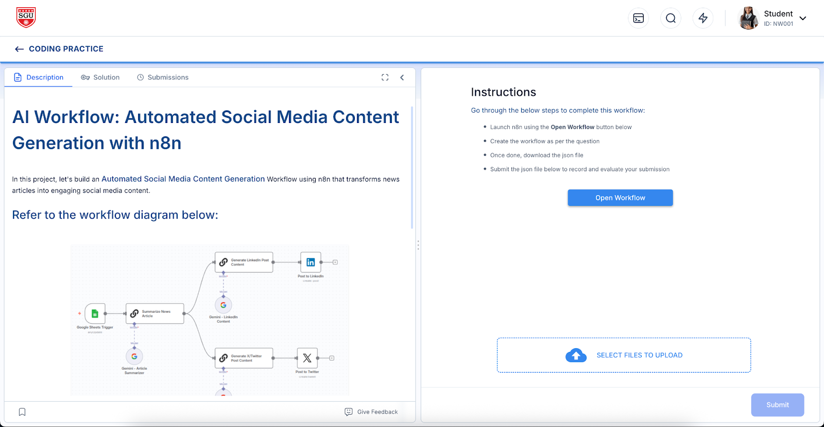824x427 pixels.
Task: Click the Instructions heading
Action: coord(503,92)
